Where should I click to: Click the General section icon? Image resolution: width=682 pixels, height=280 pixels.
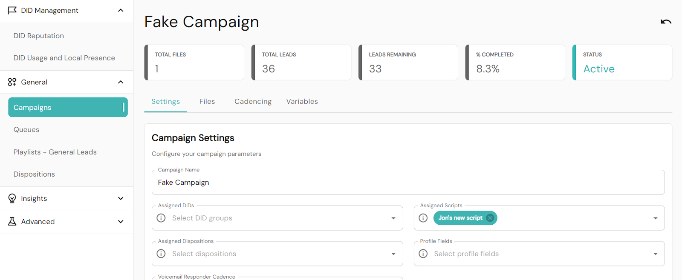pyautogui.click(x=12, y=82)
